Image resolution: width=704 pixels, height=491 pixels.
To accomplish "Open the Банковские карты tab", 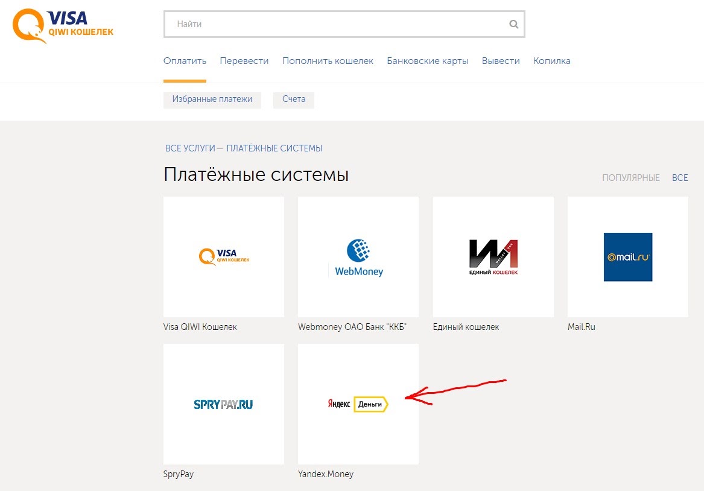I will [x=428, y=61].
